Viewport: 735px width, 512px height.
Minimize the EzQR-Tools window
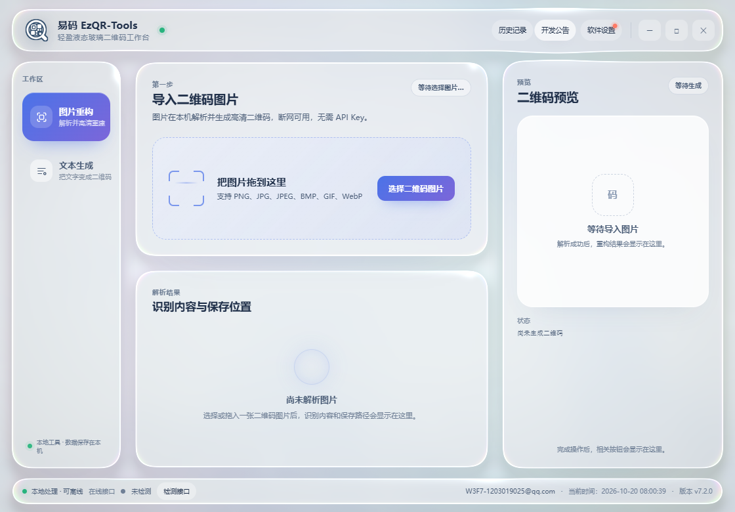tap(650, 30)
